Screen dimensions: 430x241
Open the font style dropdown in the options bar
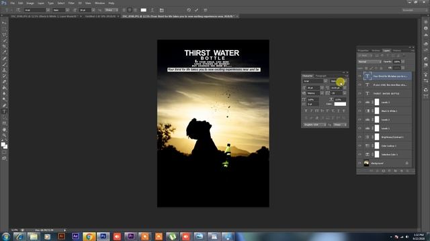(x=67, y=10)
